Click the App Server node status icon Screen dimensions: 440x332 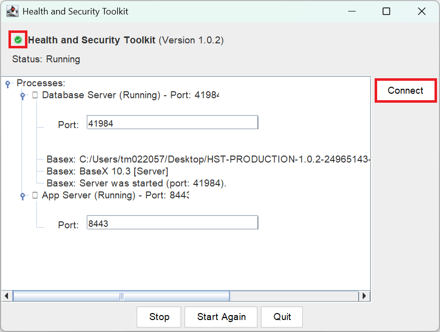coord(35,195)
